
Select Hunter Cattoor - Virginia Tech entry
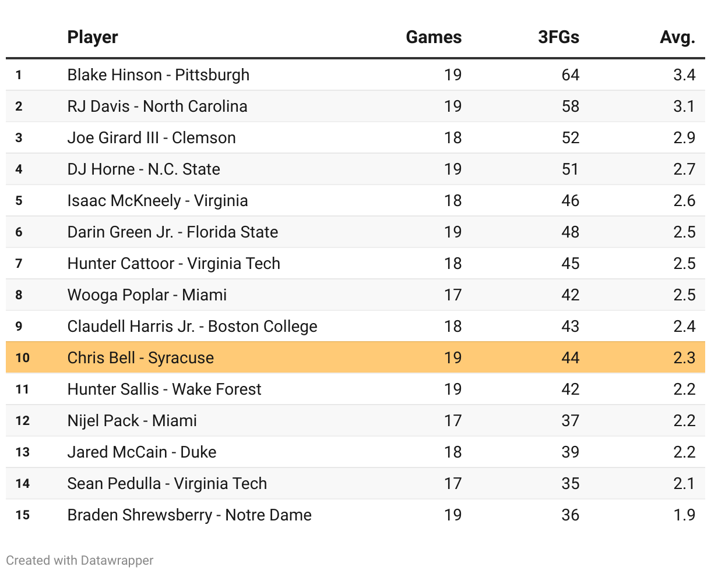point(174,264)
